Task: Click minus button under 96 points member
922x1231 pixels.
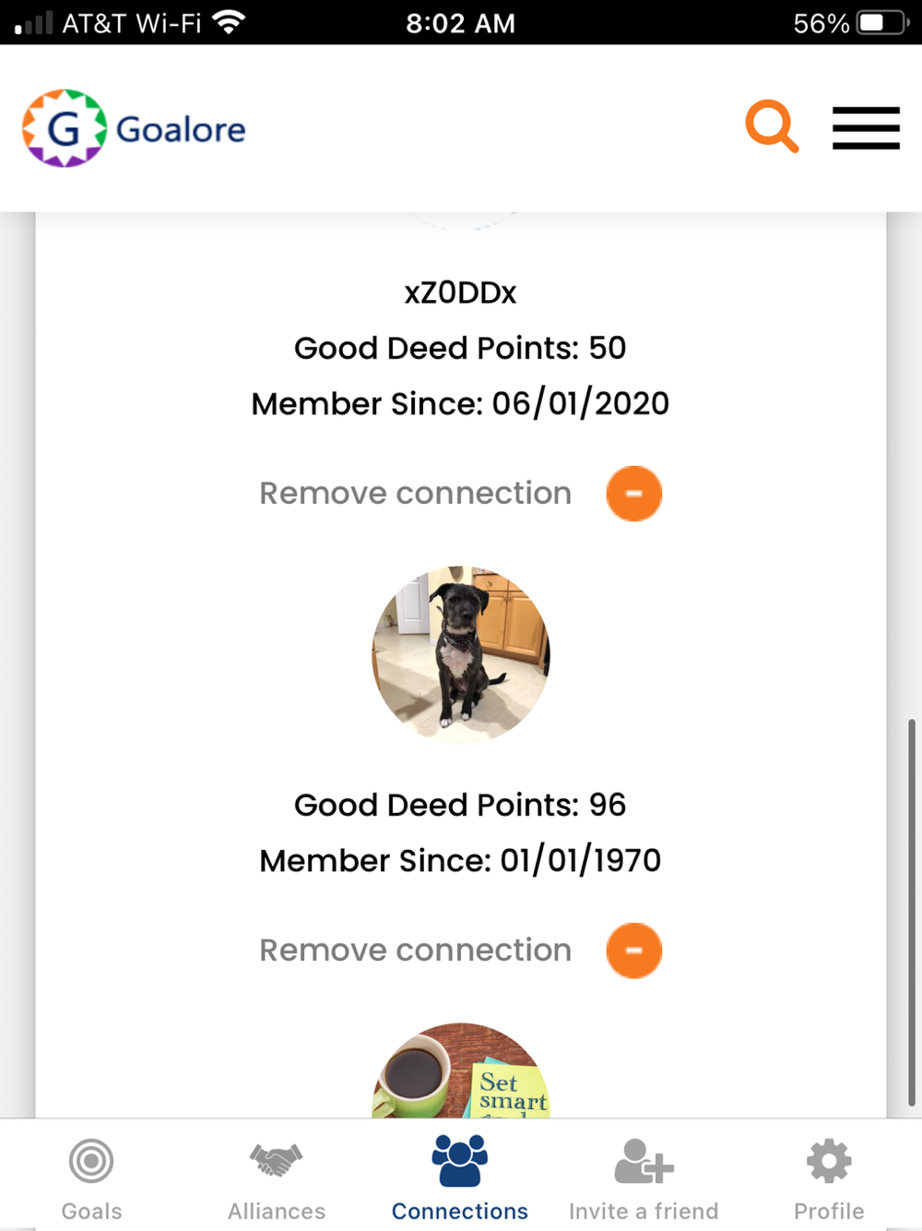Action: point(634,950)
